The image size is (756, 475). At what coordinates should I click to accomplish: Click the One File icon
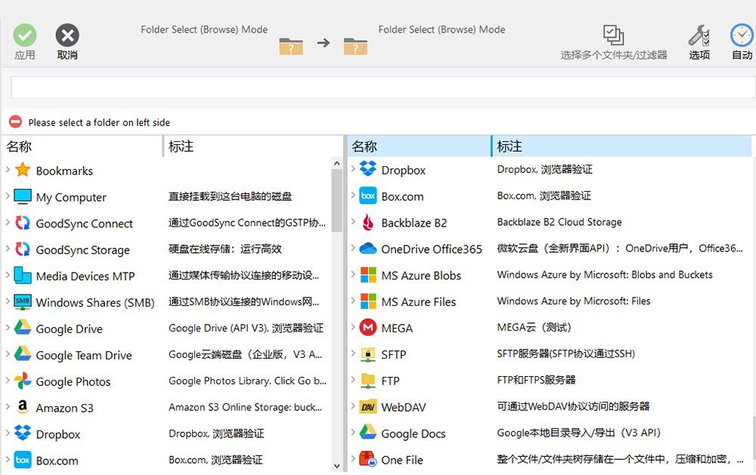[368, 459]
